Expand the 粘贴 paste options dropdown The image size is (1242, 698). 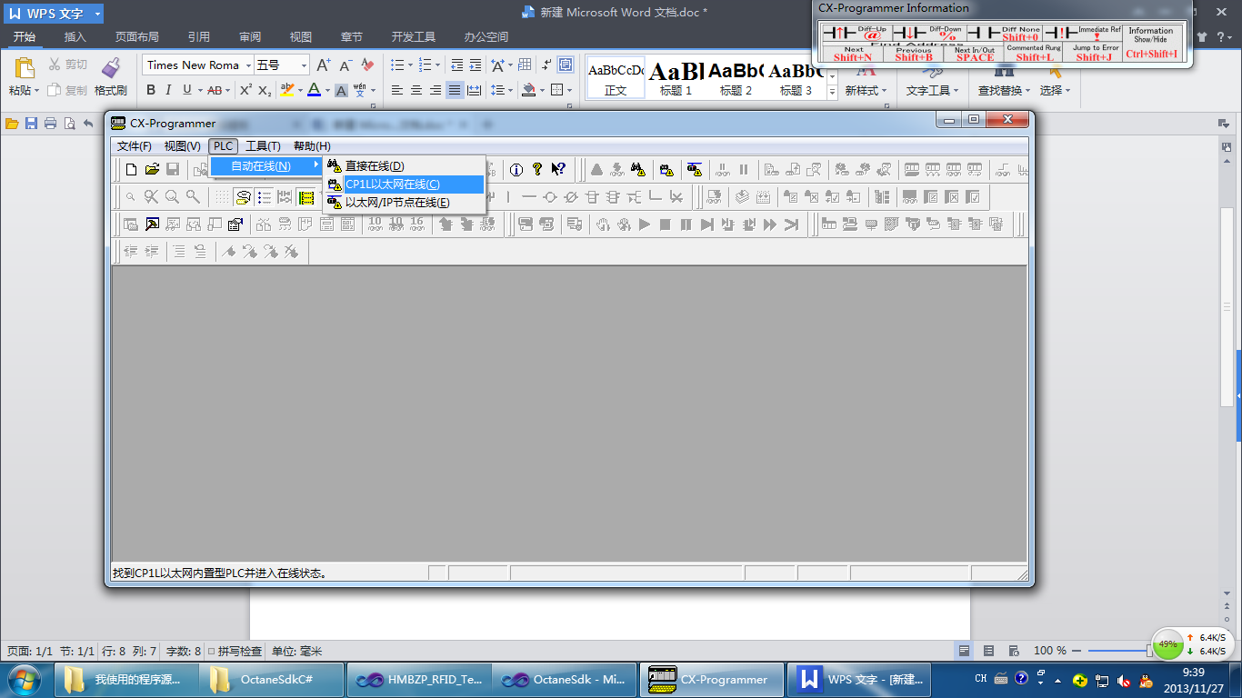point(36,91)
